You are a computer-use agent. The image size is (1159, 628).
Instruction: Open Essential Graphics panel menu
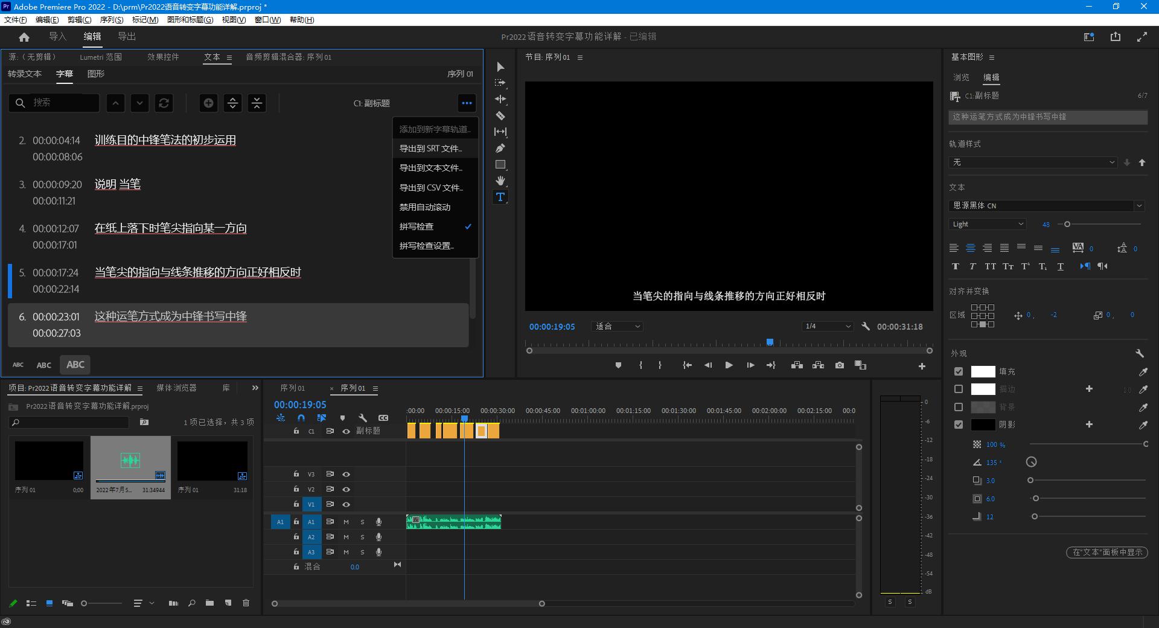991,57
